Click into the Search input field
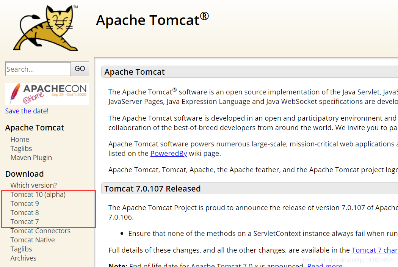Screen dimensions: 398x267 point(38,69)
